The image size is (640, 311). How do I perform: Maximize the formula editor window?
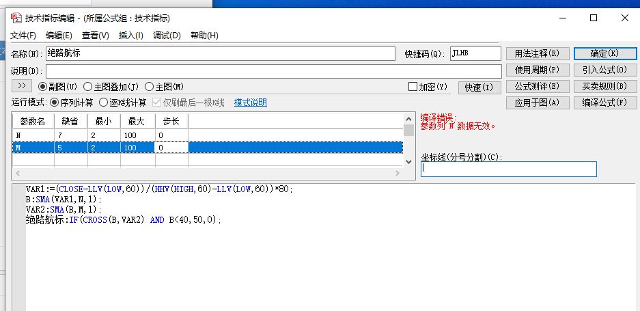[594, 18]
